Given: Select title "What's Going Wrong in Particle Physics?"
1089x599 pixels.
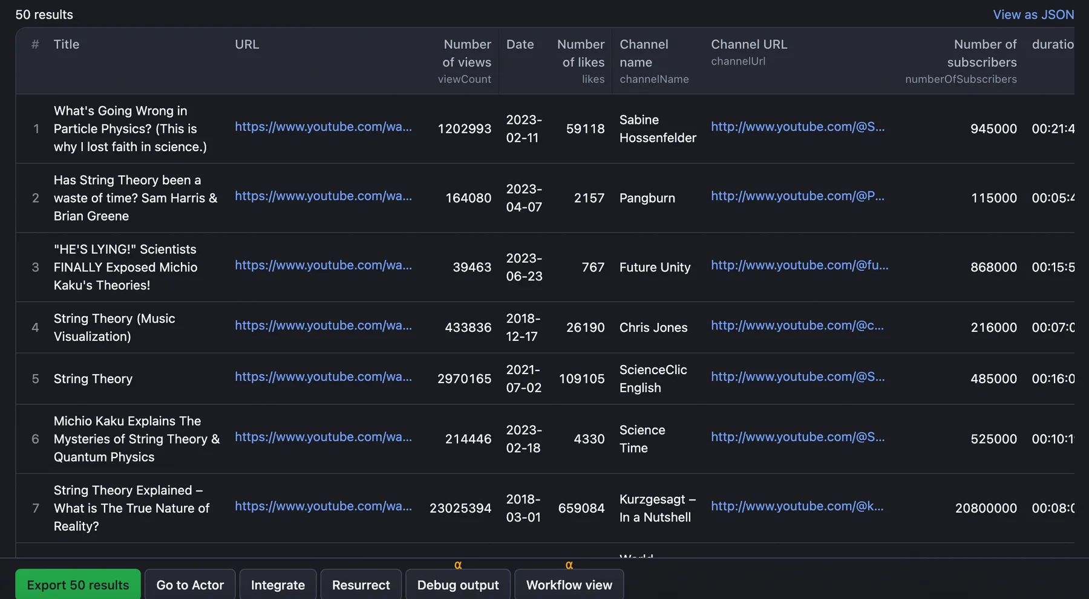Looking at the screenshot, I should point(130,129).
